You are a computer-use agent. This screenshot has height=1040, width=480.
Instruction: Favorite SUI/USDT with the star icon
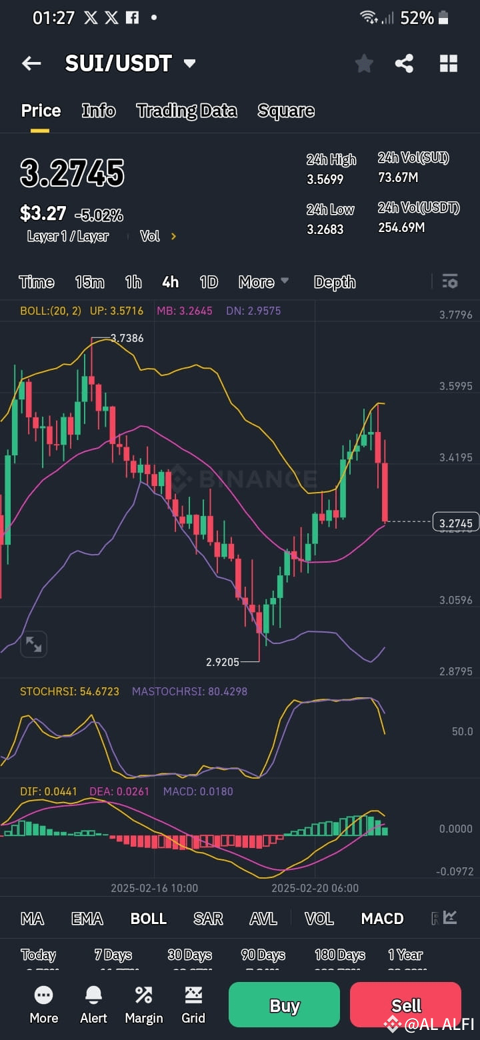(364, 63)
